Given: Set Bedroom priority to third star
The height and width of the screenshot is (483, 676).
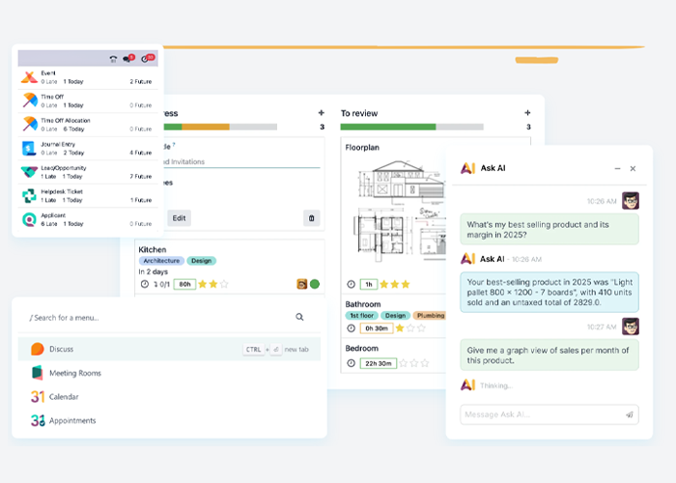Looking at the screenshot, I should point(425,363).
